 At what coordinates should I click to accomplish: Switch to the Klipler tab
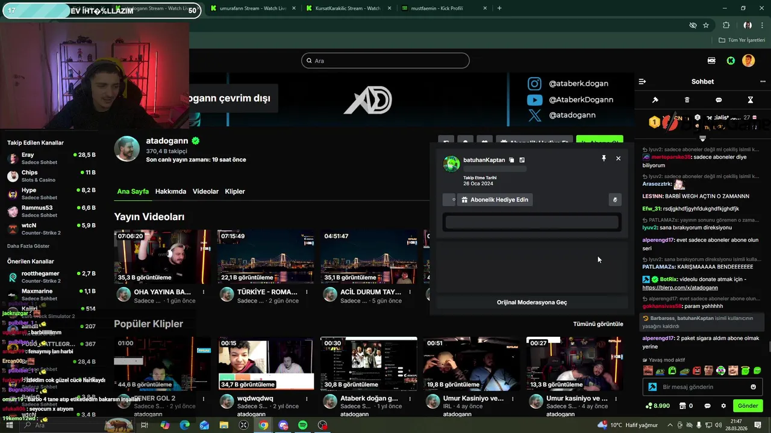coord(235,191)
